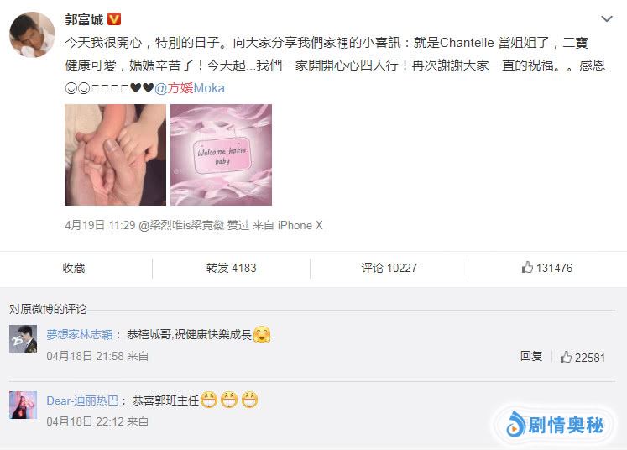Like 林志穎's comment thumbs-up 22581
627x450 pixels.
583,357
